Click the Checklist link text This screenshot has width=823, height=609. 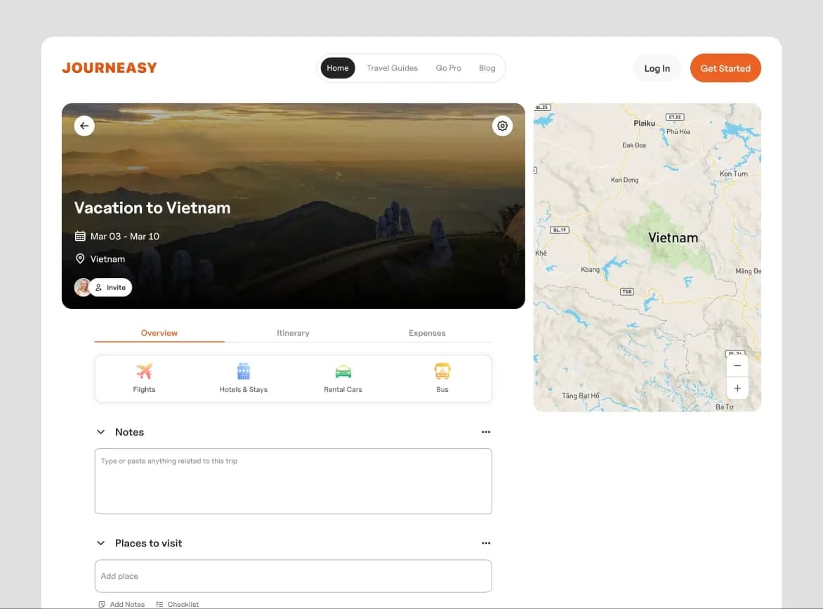[x=183, y=604]
